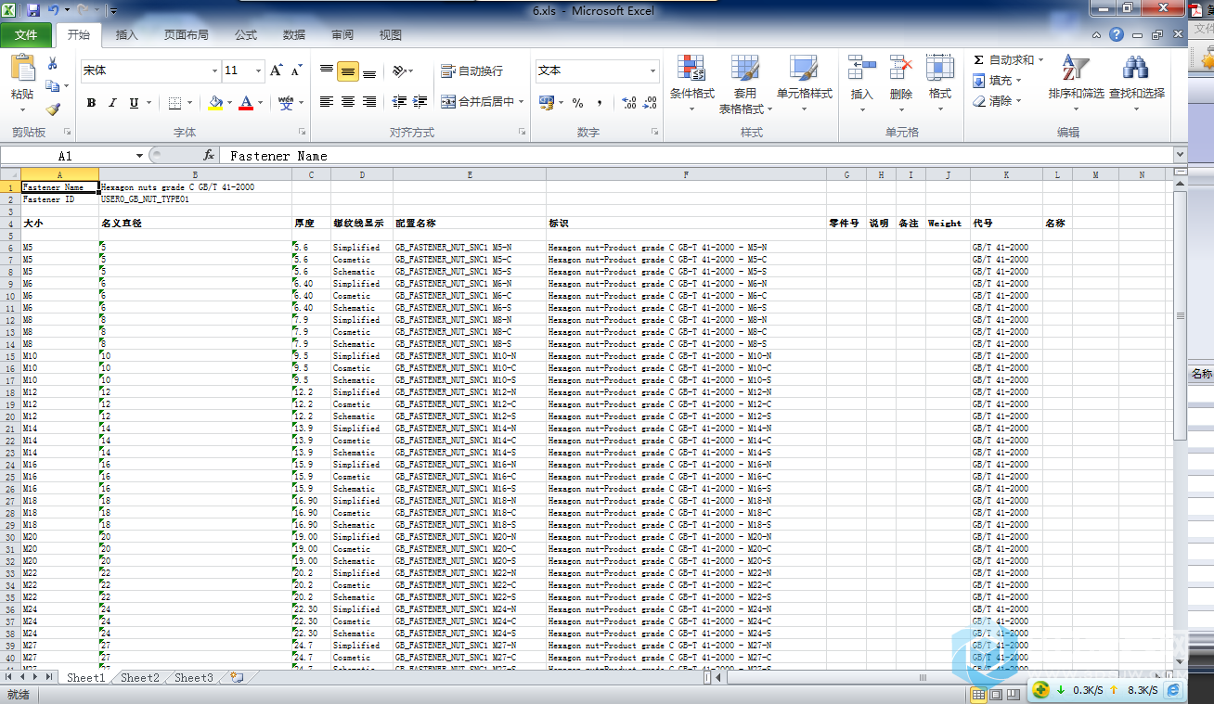
Task: Toggle center horizontal alignment
Action: pos(348,102)
